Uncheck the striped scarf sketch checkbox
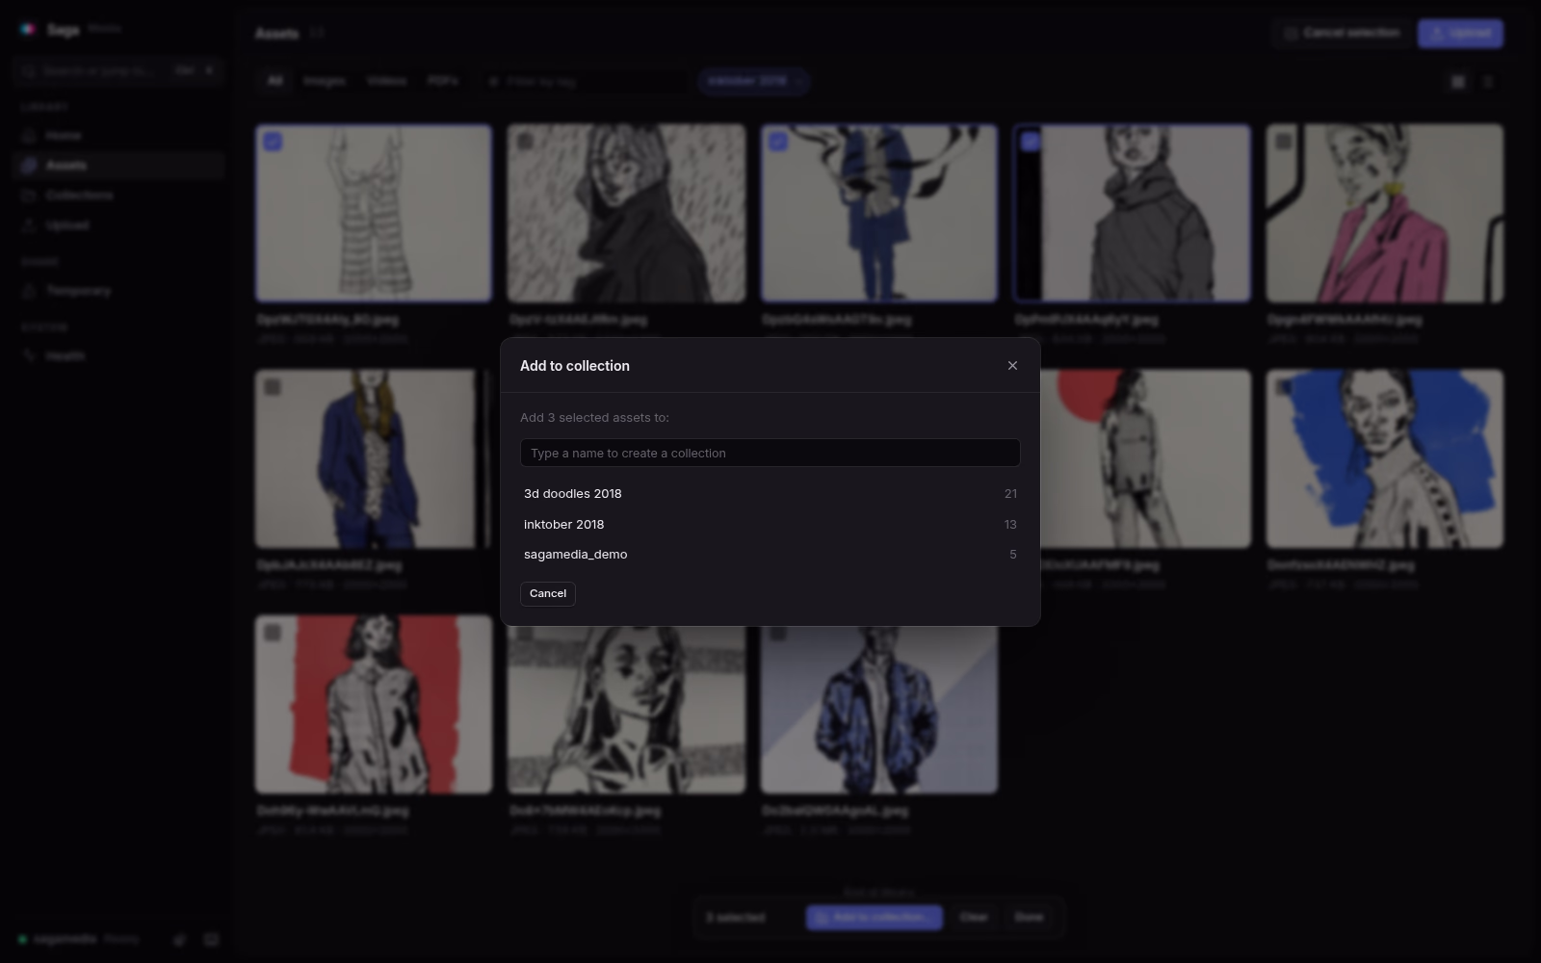1541x963 pixels. (273, 142)
